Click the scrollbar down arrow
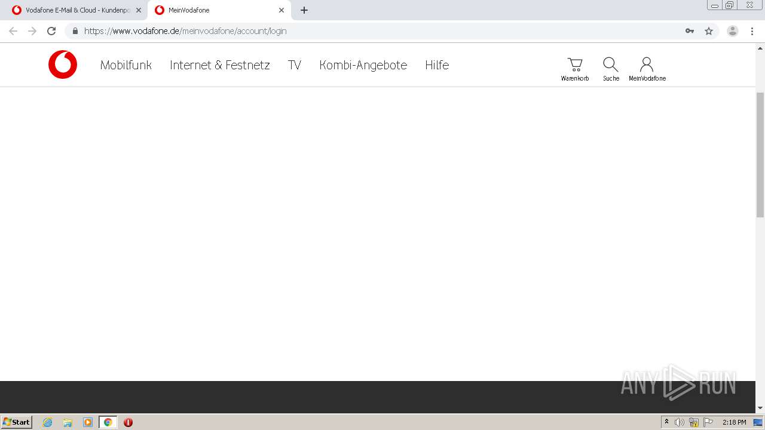This screenshot has width=765, height=430. [x=760, y=408]
